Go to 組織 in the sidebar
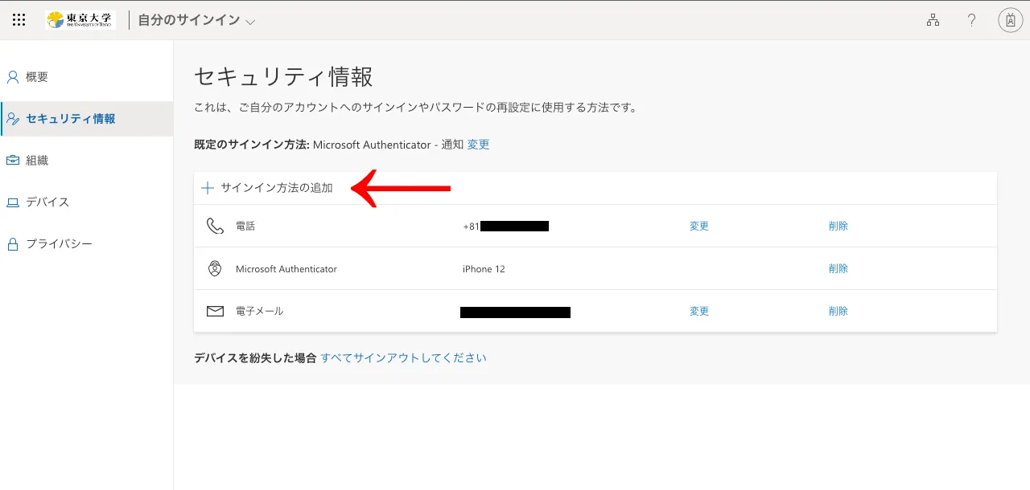1030x490 pixels. 37,161
